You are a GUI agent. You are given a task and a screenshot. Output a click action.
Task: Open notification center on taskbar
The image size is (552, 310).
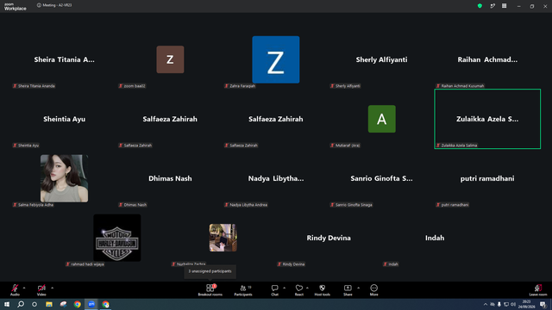pos(543,304)
